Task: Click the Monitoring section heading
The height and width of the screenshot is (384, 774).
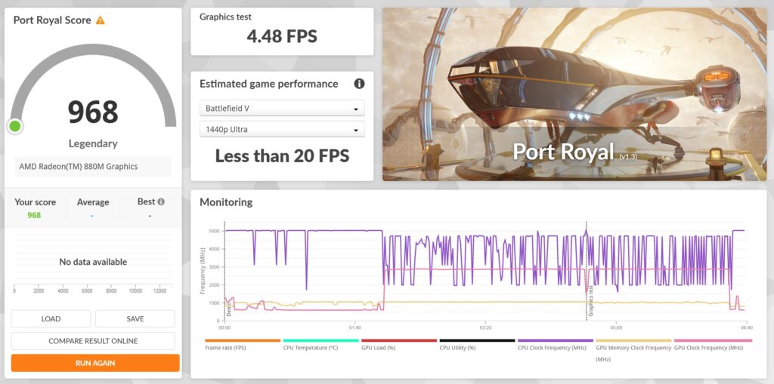Action: point(225,202)
